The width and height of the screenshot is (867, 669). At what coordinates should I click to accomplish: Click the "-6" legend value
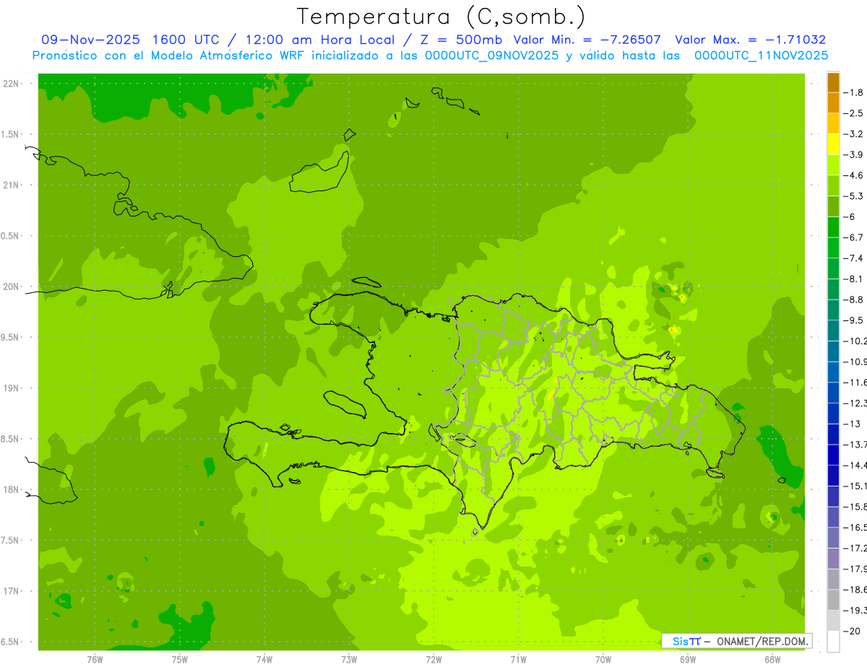coord(851,217)
